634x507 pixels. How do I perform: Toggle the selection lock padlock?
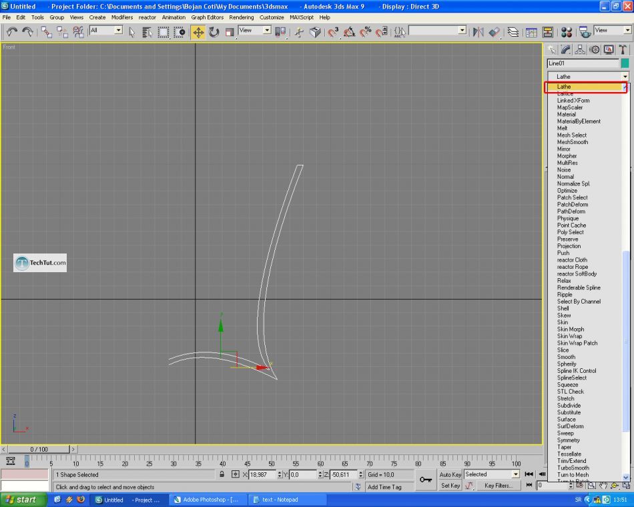222,474
